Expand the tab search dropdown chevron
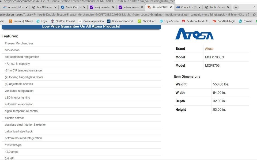The image size is (257, 160). [254, 7]
